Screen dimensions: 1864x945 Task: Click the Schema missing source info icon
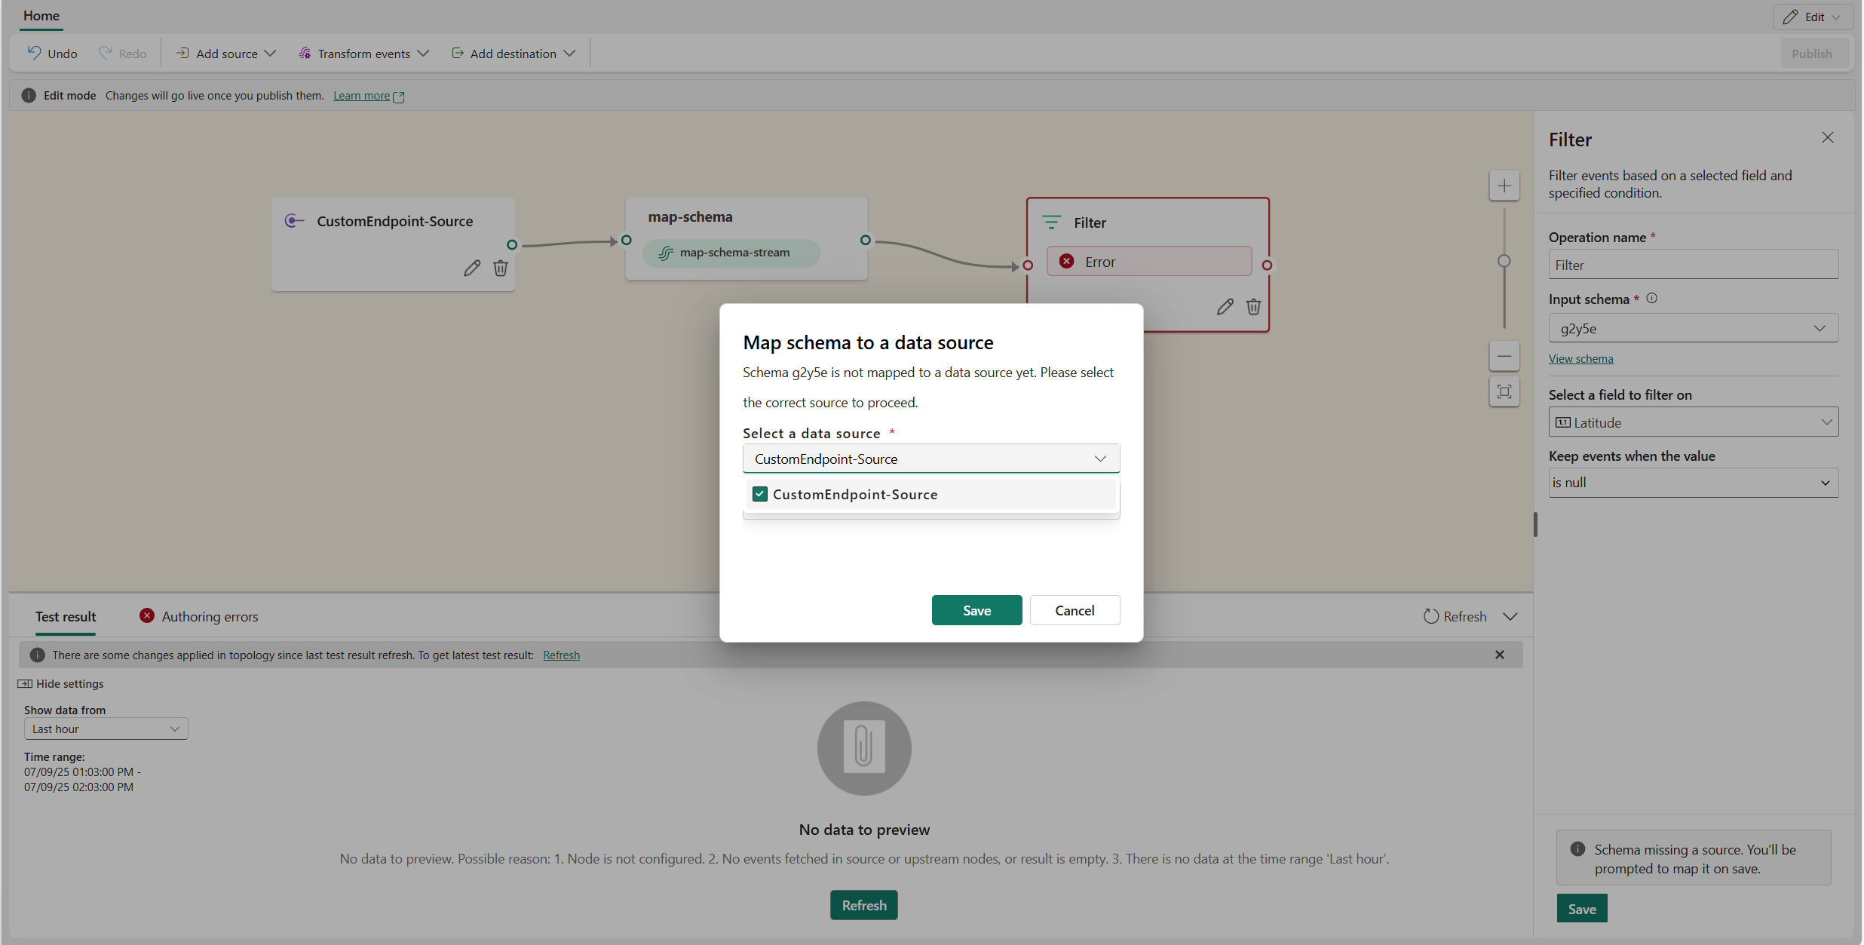click(1577, 849)
